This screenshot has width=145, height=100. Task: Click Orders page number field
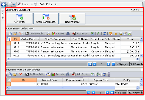point(102,64)
